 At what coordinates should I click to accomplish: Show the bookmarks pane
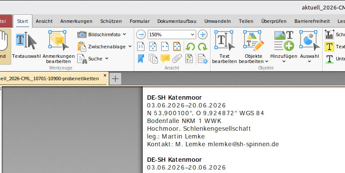(141, 59)
